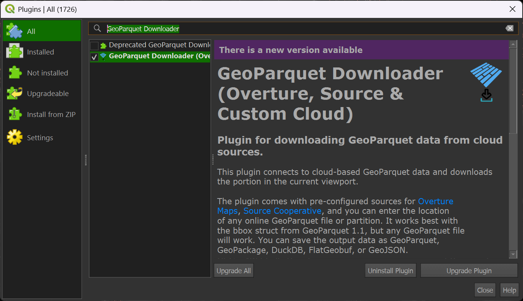This screenshot has width=523, height=301.
Task: Clear the plugin search field
Action: (x=509, y=29)
